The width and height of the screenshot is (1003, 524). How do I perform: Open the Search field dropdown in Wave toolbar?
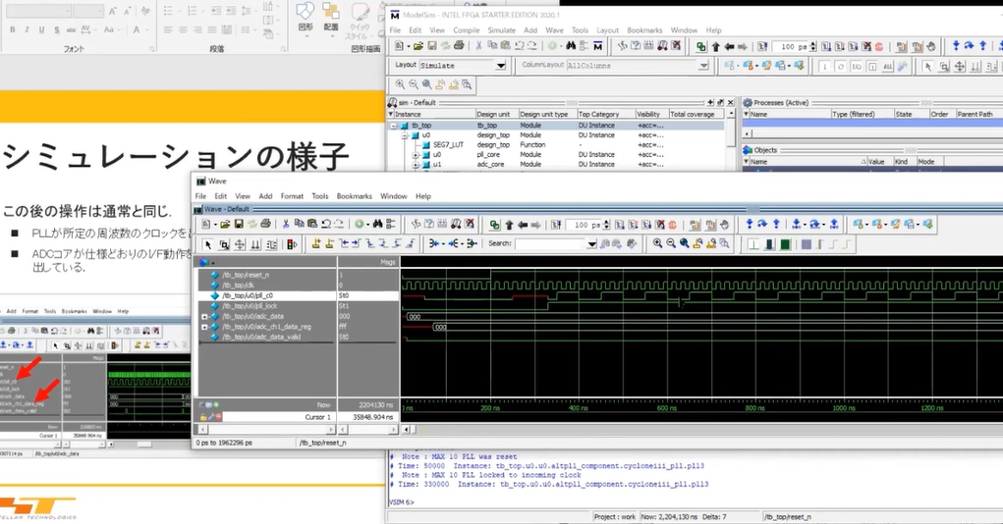tap(593, 243)
